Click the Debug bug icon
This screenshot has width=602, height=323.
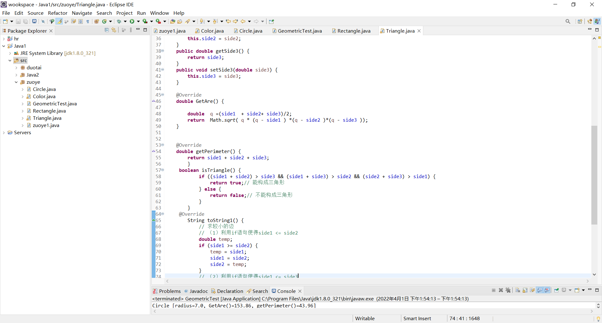pyautogui.click(x=119, y=21)
